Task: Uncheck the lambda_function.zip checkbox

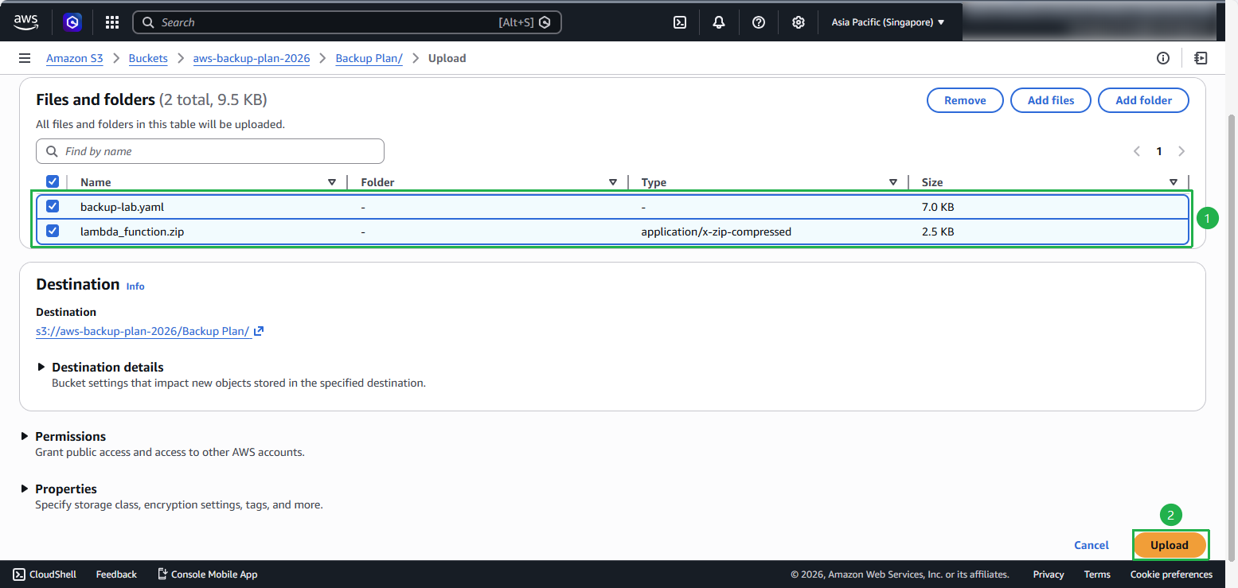Action: point(53,232)
